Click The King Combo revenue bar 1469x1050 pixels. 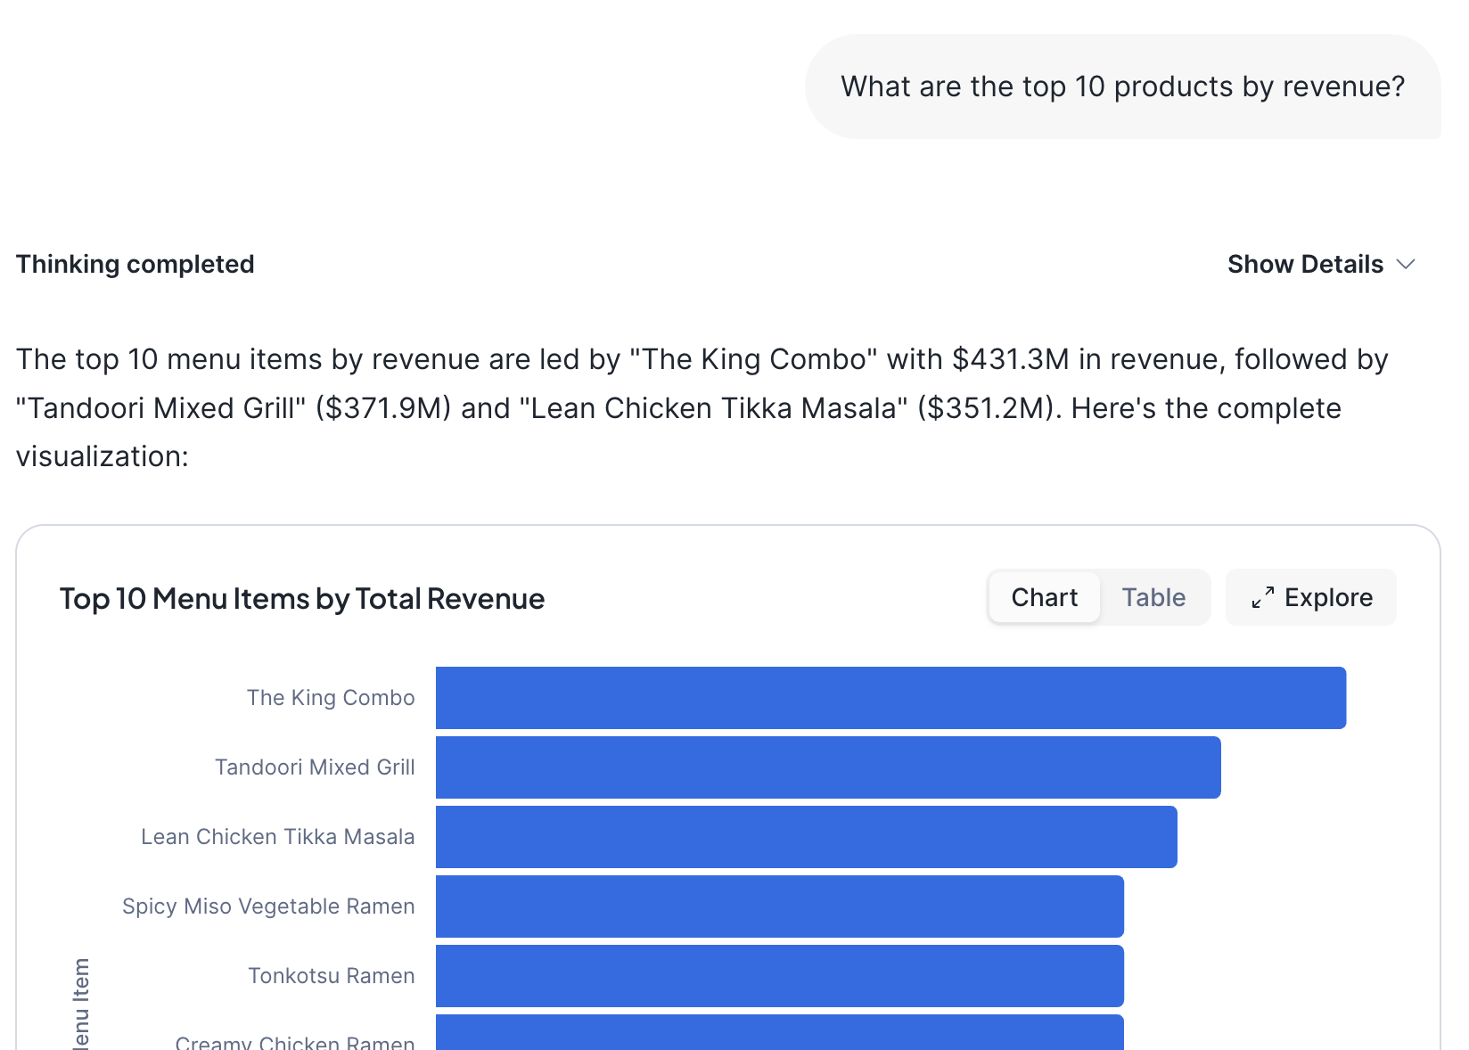[x=890, y=698]
